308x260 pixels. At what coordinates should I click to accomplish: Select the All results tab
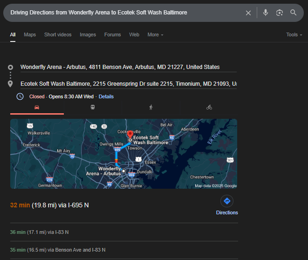13,35
